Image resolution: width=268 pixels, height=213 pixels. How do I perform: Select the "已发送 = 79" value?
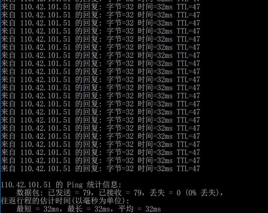tap(69, 193)
